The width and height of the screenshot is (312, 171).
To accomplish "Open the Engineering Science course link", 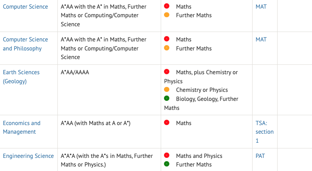I will tap(28, 156).
